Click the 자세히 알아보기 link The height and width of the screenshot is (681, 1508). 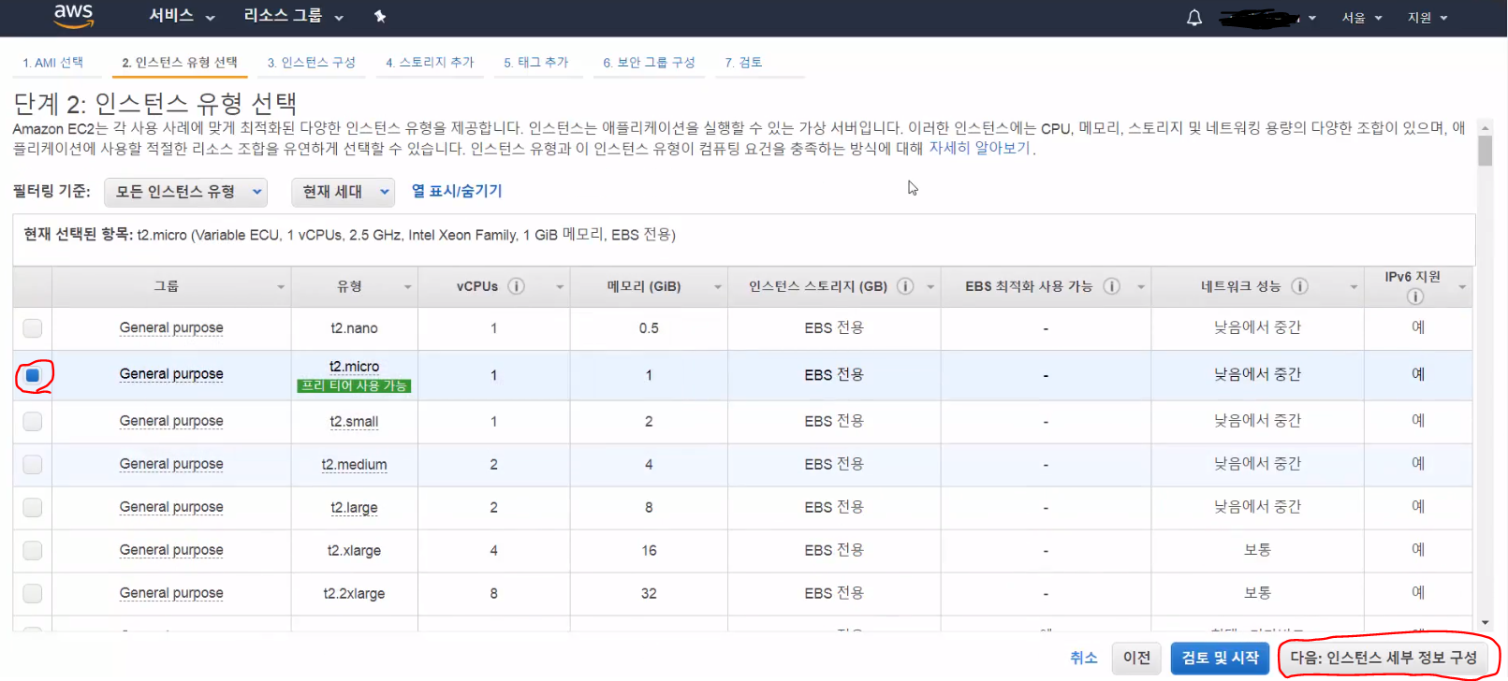coord(979,148)
